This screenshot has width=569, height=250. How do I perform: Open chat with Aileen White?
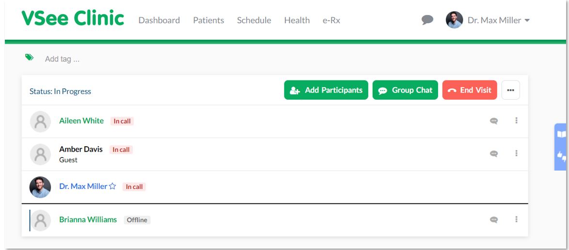tap(494, 121)
